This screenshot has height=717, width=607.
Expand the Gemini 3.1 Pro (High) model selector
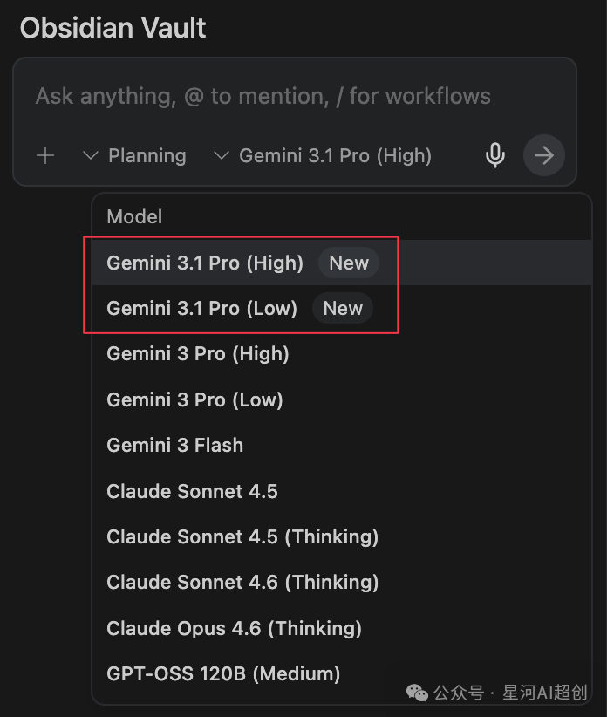324,156
